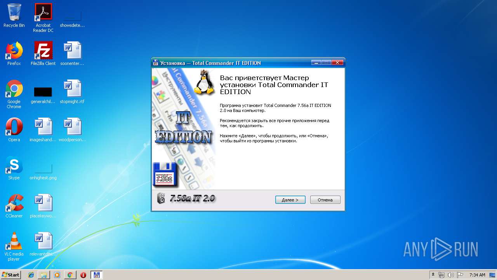Open Windows Explorer from the taskbar
This screenshot has width=497, height=280.
[44, 275]
